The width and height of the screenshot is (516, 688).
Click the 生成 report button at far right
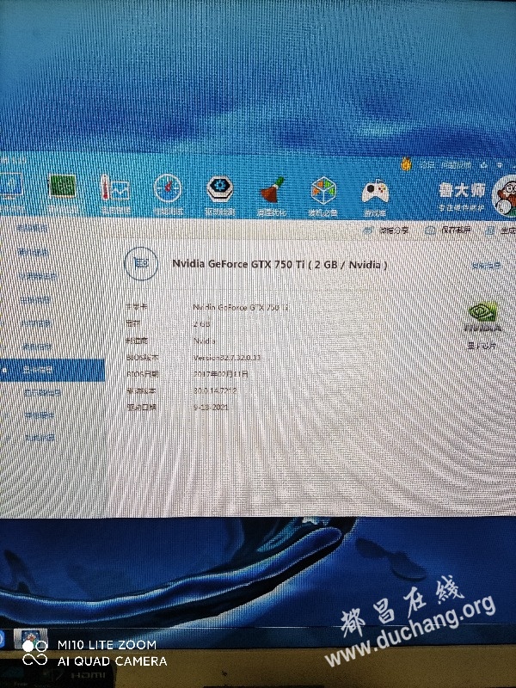click(501, 230)
